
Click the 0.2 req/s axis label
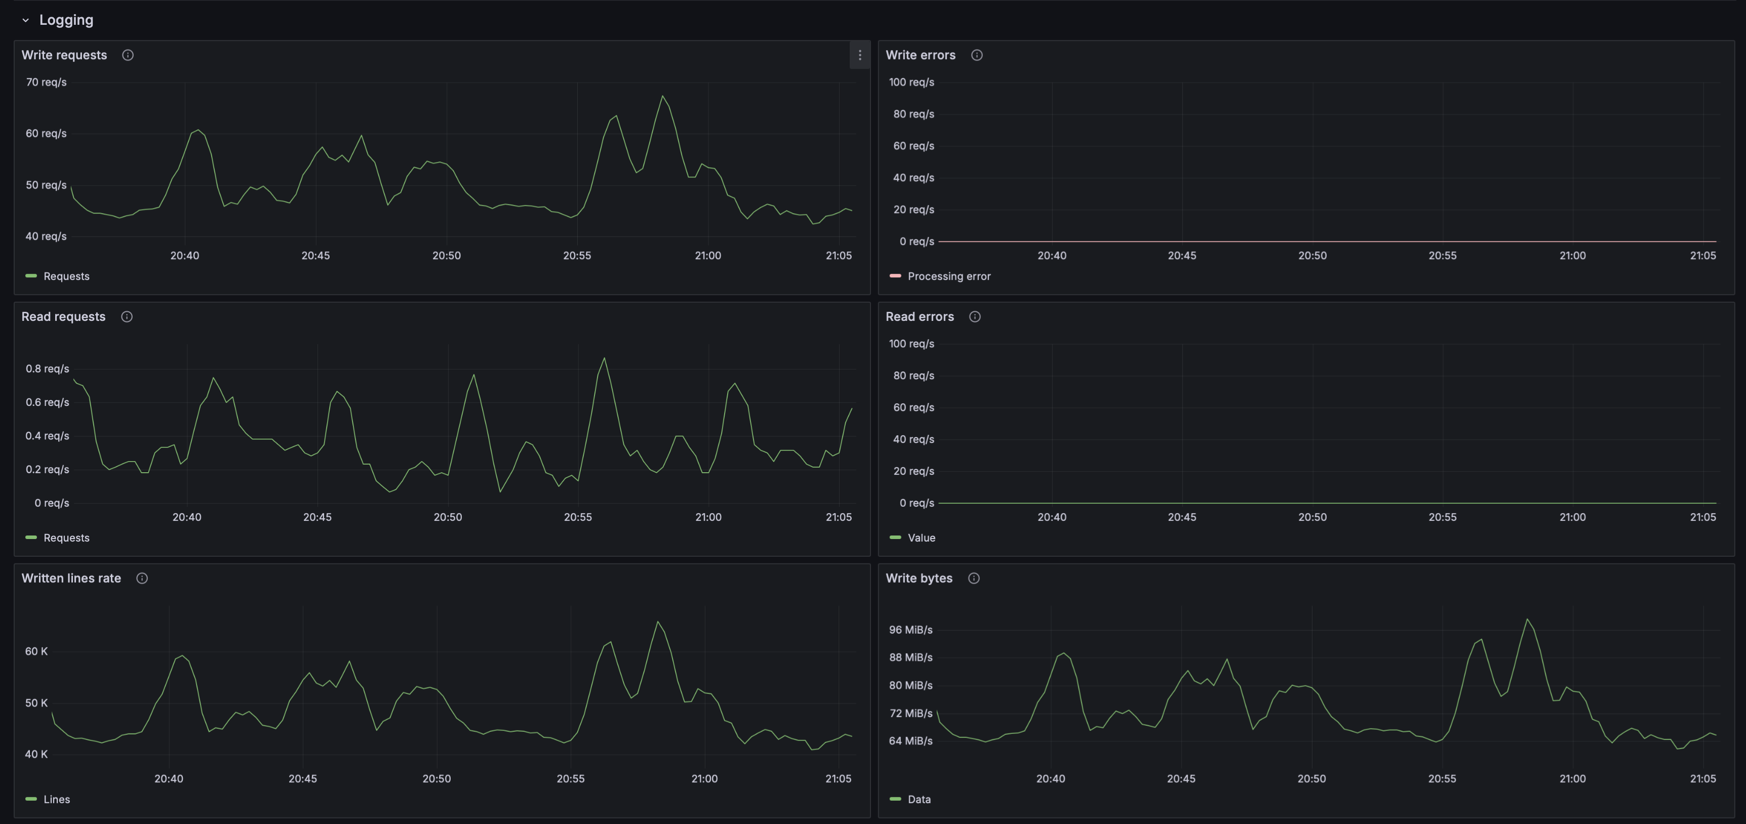click(x=48, y=470)
